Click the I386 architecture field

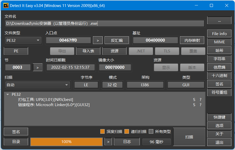pyautogui.click(x=145, y=85)
